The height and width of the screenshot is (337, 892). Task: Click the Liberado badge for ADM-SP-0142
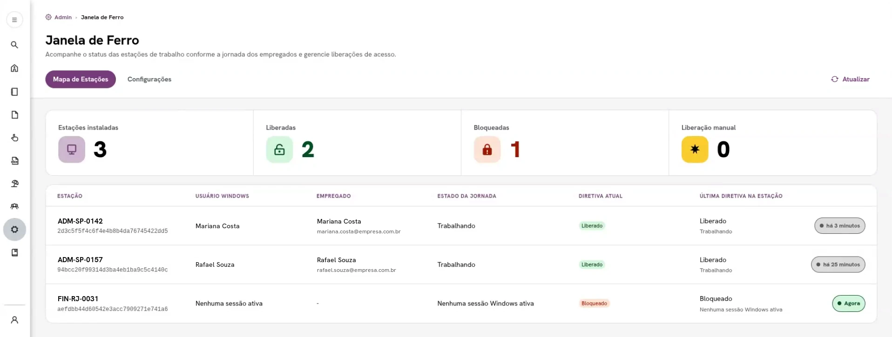(x=592, y=226)
